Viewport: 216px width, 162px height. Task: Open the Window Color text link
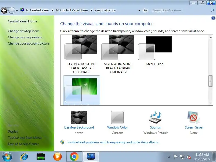pyautogui.click(x=117, y=127)
